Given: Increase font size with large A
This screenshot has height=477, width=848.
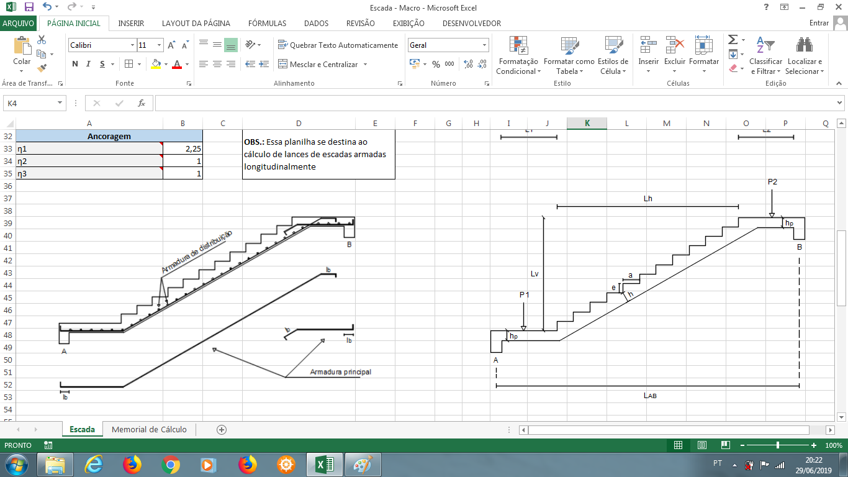Looking at the screenshot, I should tap(172, 45).
